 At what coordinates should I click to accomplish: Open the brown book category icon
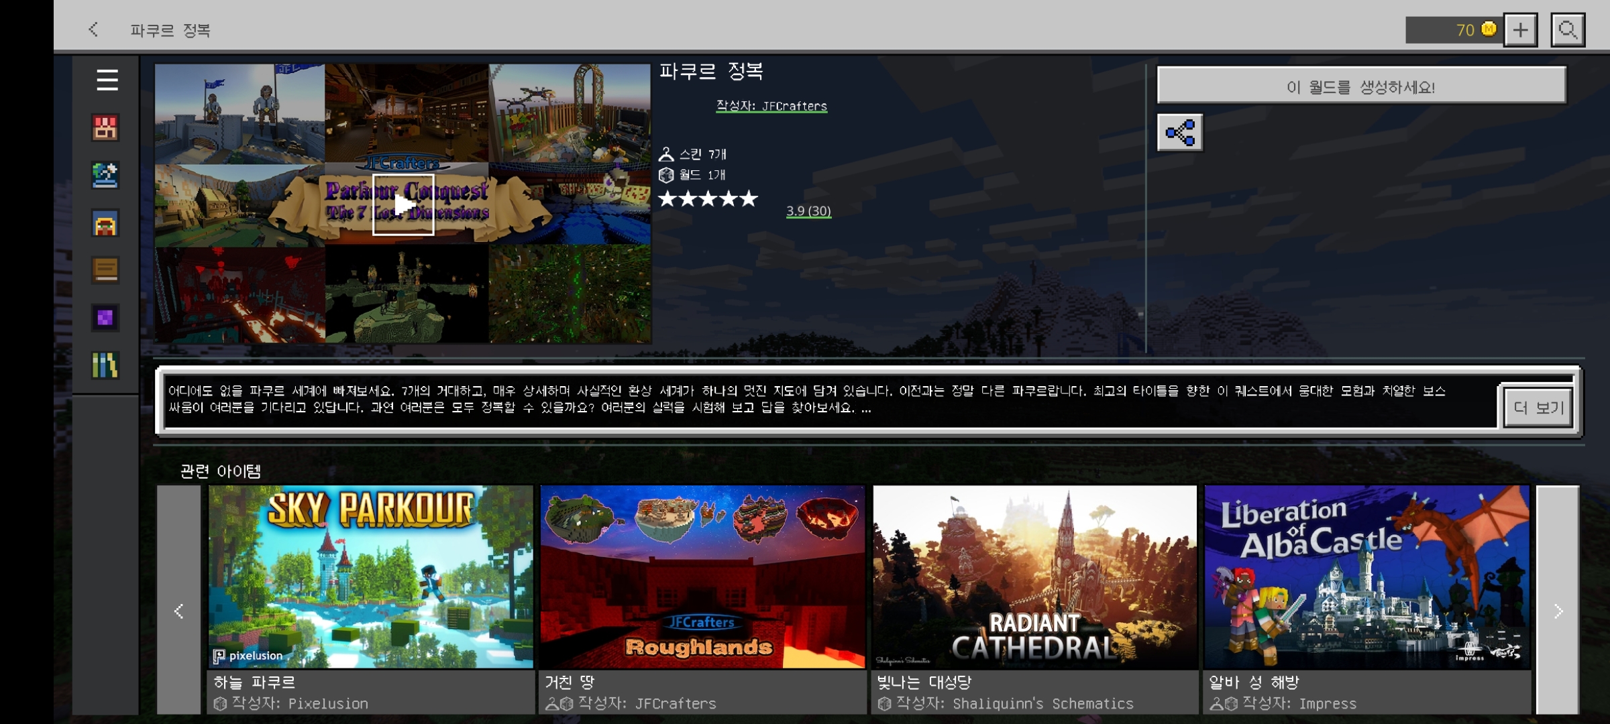(105, 270)
